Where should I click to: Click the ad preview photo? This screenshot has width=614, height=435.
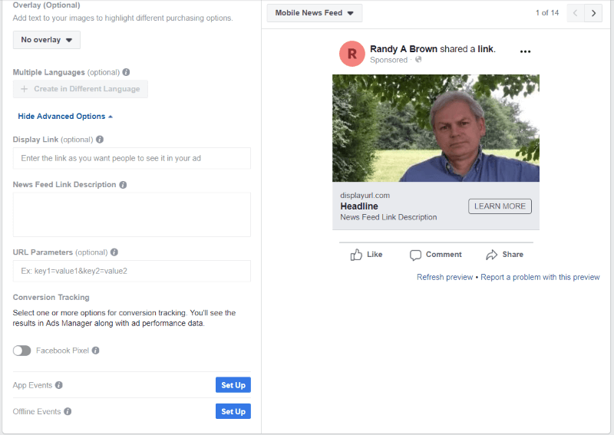pos(436,128)
